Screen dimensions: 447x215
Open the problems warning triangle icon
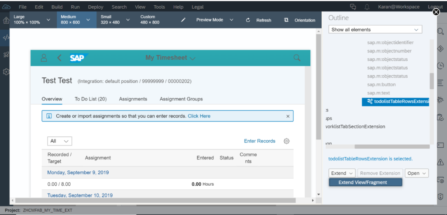(x=441, y=162)
